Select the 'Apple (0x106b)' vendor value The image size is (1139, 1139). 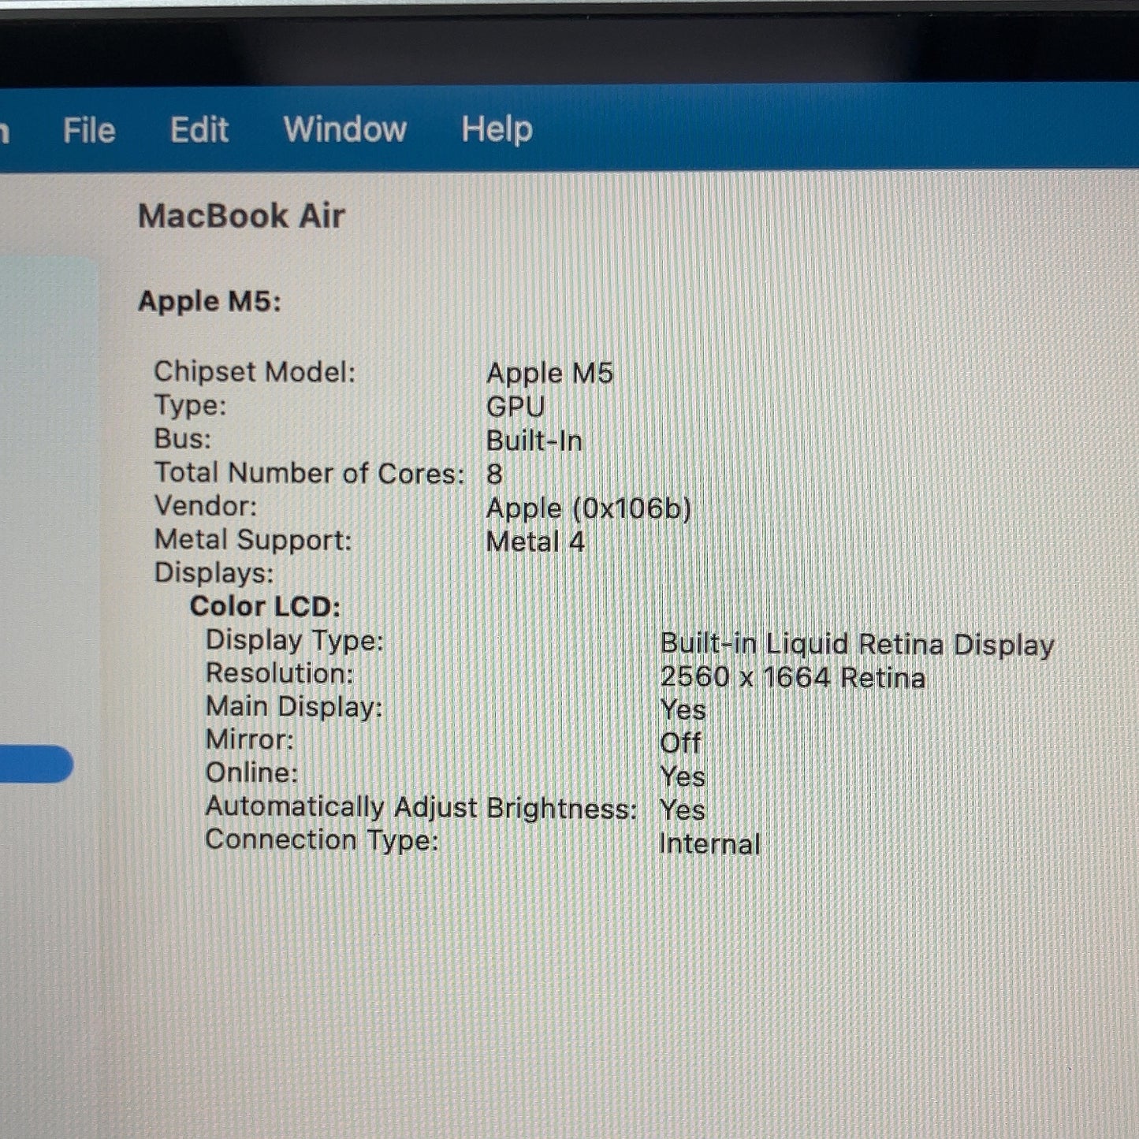[589, 508]
